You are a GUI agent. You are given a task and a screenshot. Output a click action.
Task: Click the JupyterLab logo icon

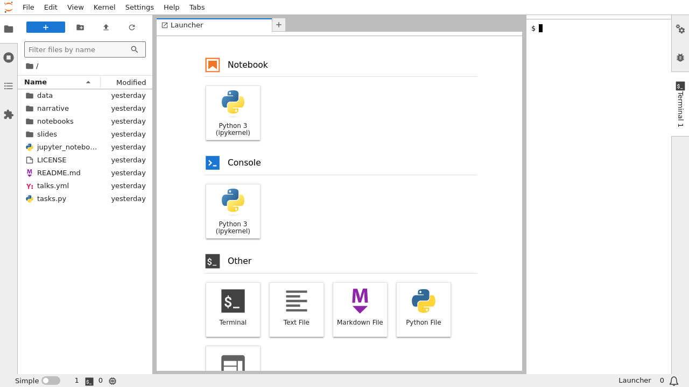tap(9, 7)
